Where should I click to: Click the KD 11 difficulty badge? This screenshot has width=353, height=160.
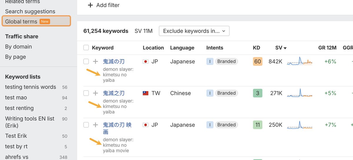point(257,125)
